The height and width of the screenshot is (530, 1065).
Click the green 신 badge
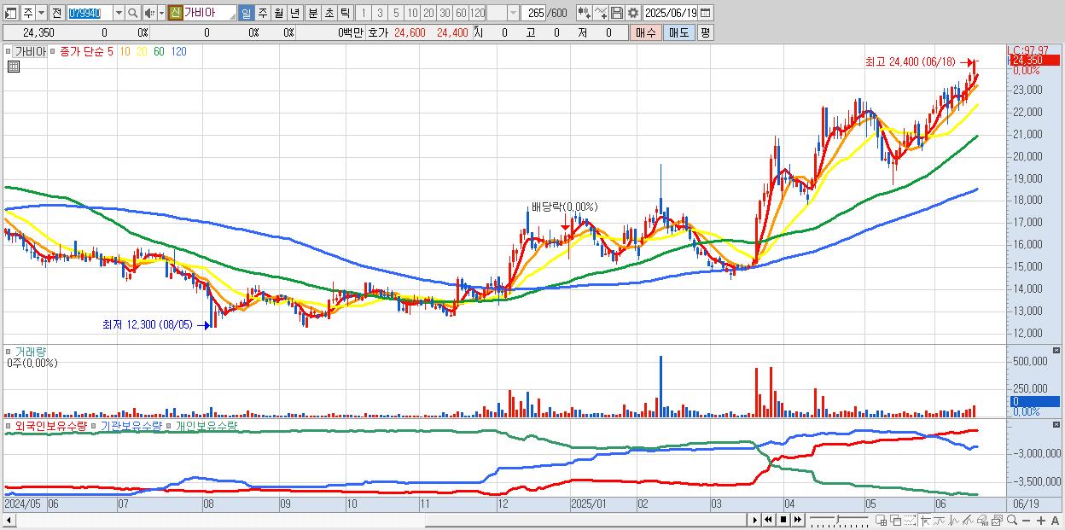(x=175, y=13)
